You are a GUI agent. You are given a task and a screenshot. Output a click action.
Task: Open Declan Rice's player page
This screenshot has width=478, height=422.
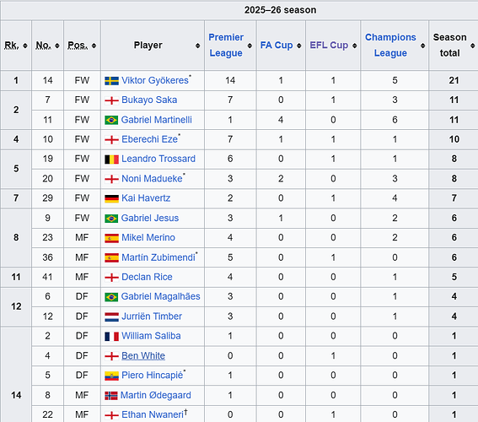[147, 277]
